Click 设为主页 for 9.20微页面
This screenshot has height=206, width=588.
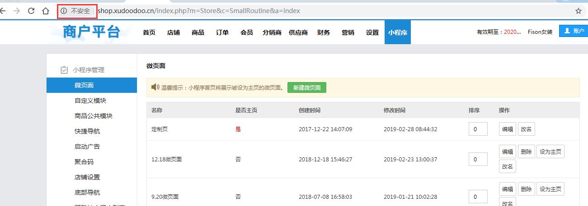pos(550,189)
